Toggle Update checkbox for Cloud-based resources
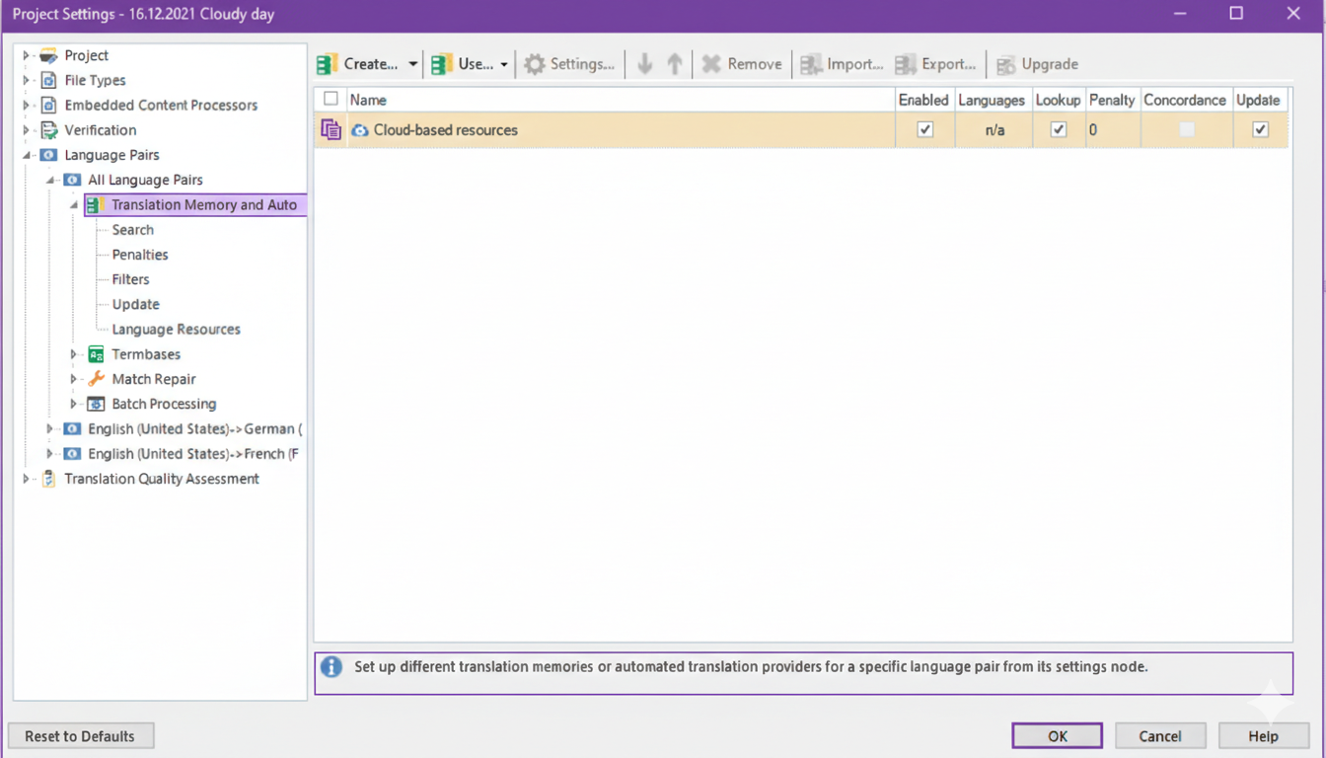Viewport: 1326px width, 758px height. point(1260,129)
